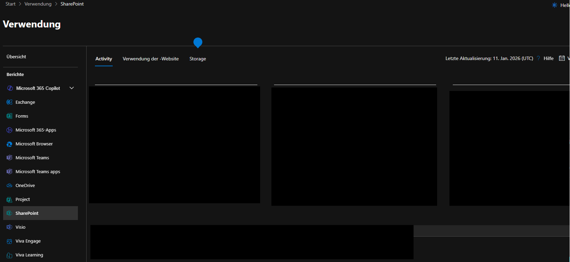Click the calendar date range icon
570x262 pixels.
562,58
